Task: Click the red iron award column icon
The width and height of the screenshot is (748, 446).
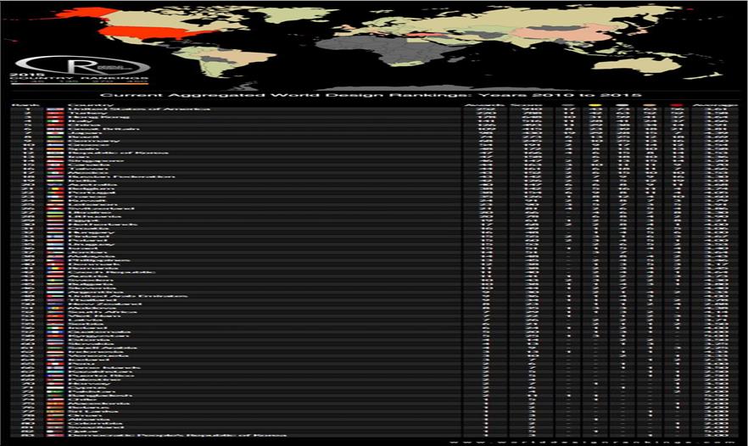Action: point(676,105)
